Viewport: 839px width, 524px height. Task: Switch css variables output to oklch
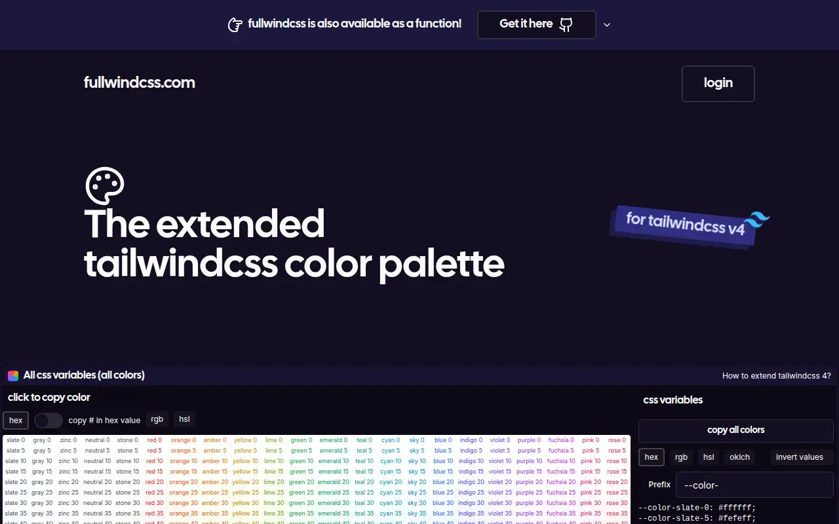click(x=739, y=457)
